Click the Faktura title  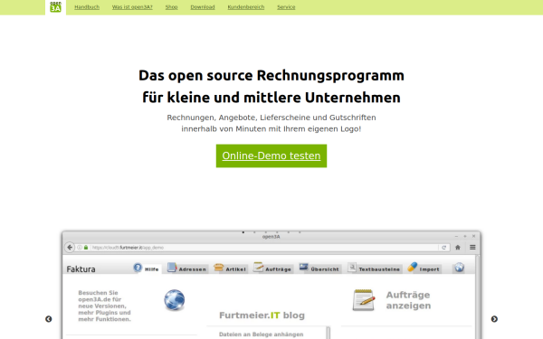click(81, 269)
